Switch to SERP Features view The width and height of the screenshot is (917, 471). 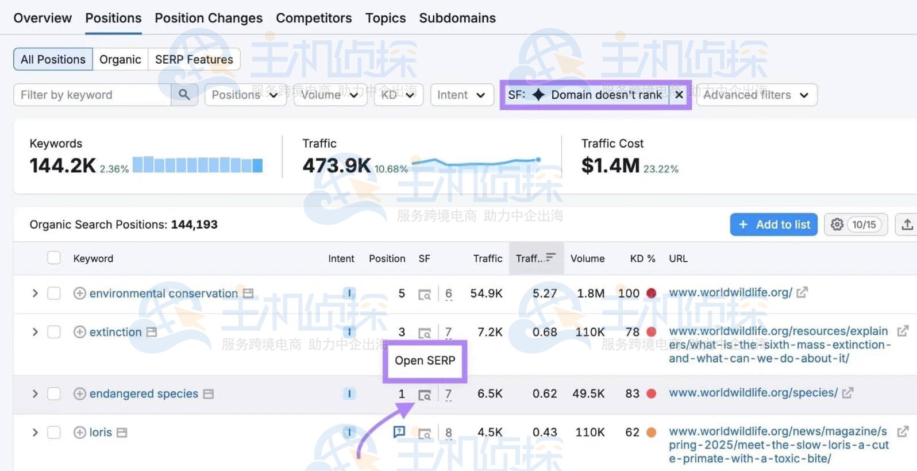[x=194, y=59]
